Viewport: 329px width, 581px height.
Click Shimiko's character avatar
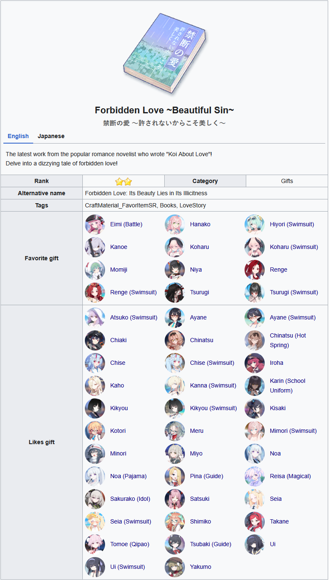(175, 522)
